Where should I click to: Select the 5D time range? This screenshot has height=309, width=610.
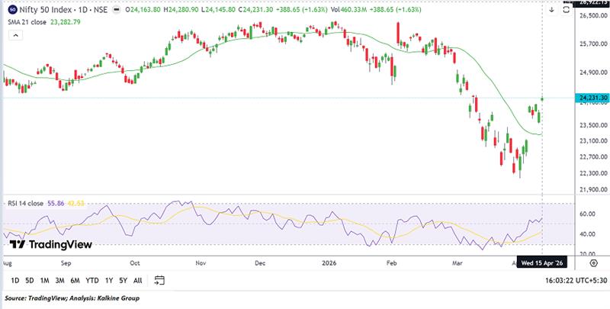tap(30, 280)
